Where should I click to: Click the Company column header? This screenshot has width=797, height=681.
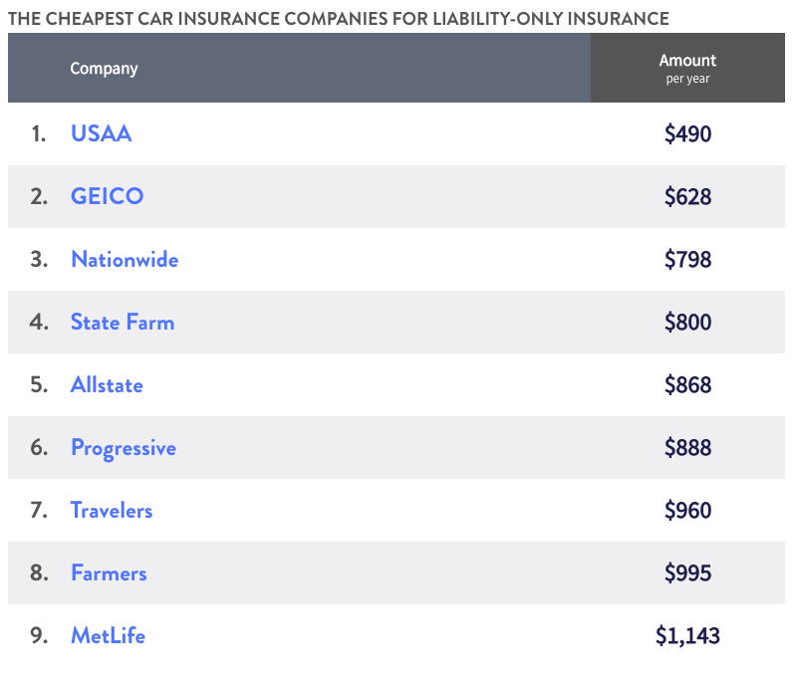(104, 69)
